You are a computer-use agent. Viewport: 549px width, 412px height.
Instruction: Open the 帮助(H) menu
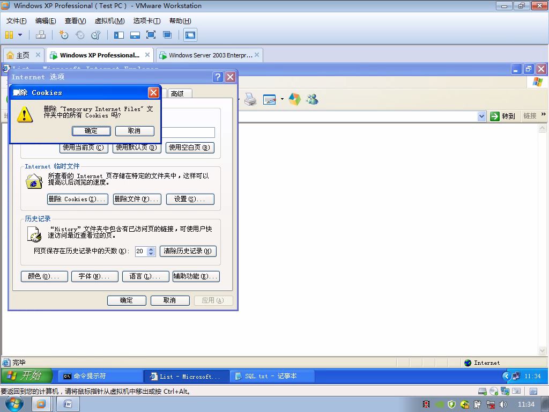click(180, 21)
